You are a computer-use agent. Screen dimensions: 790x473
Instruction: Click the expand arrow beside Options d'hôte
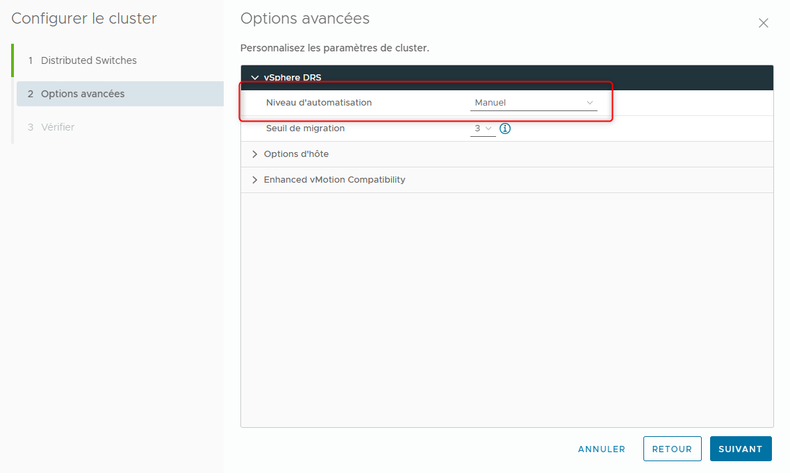coord(254,153)
